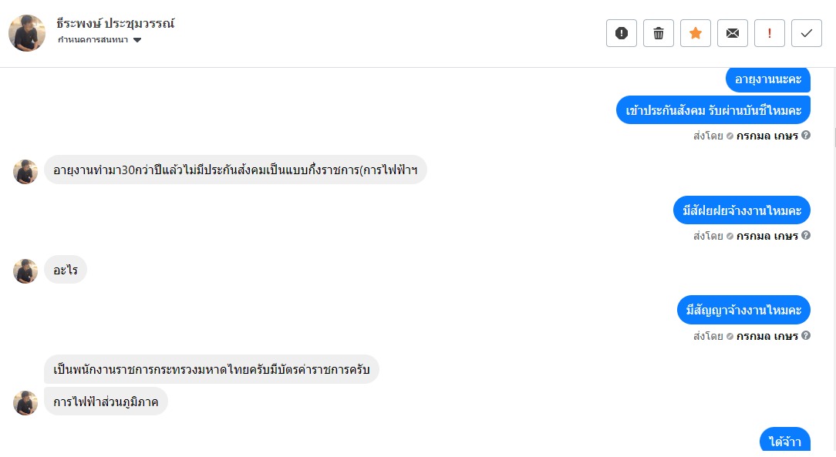Click the large profile photo in header

tap(27, 33)
